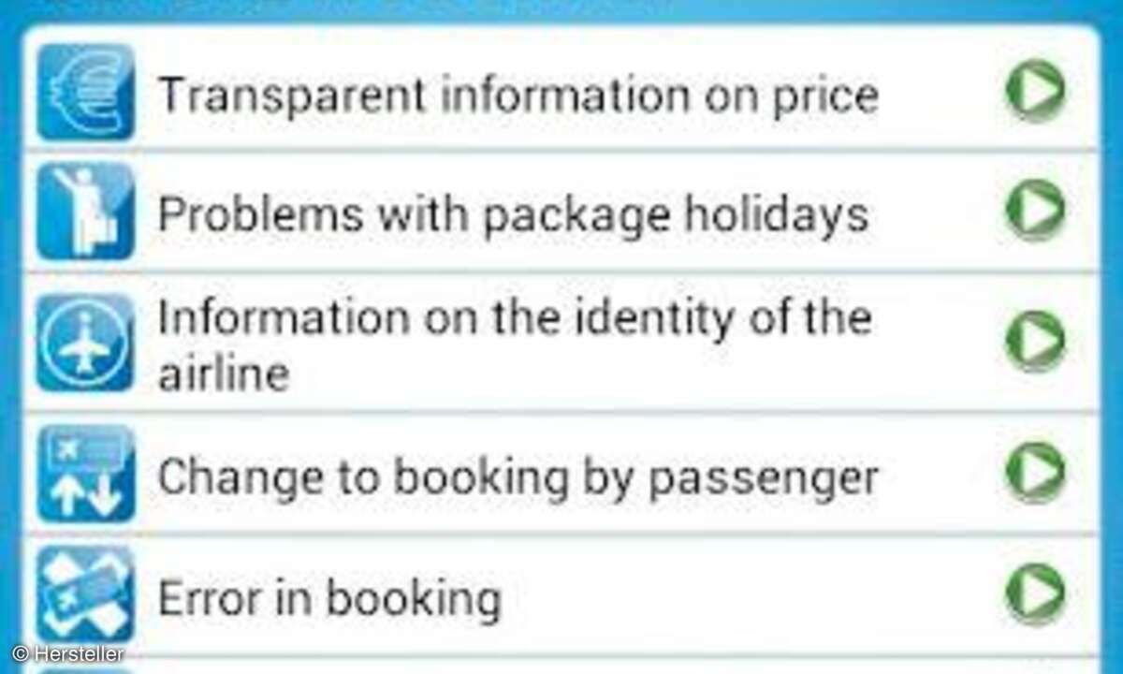Expand Problems with package holidays green arrow

(1034, 210)
